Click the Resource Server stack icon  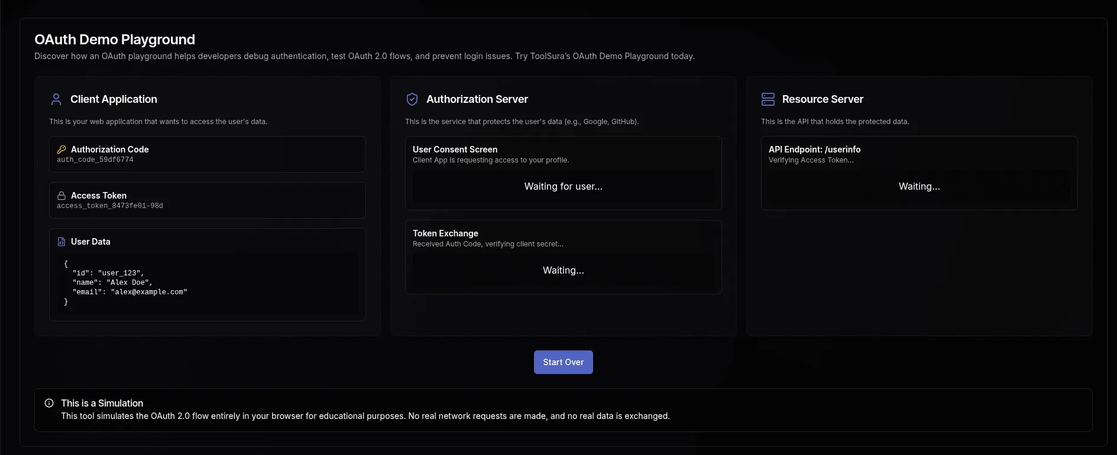click(x=768, y=99)
